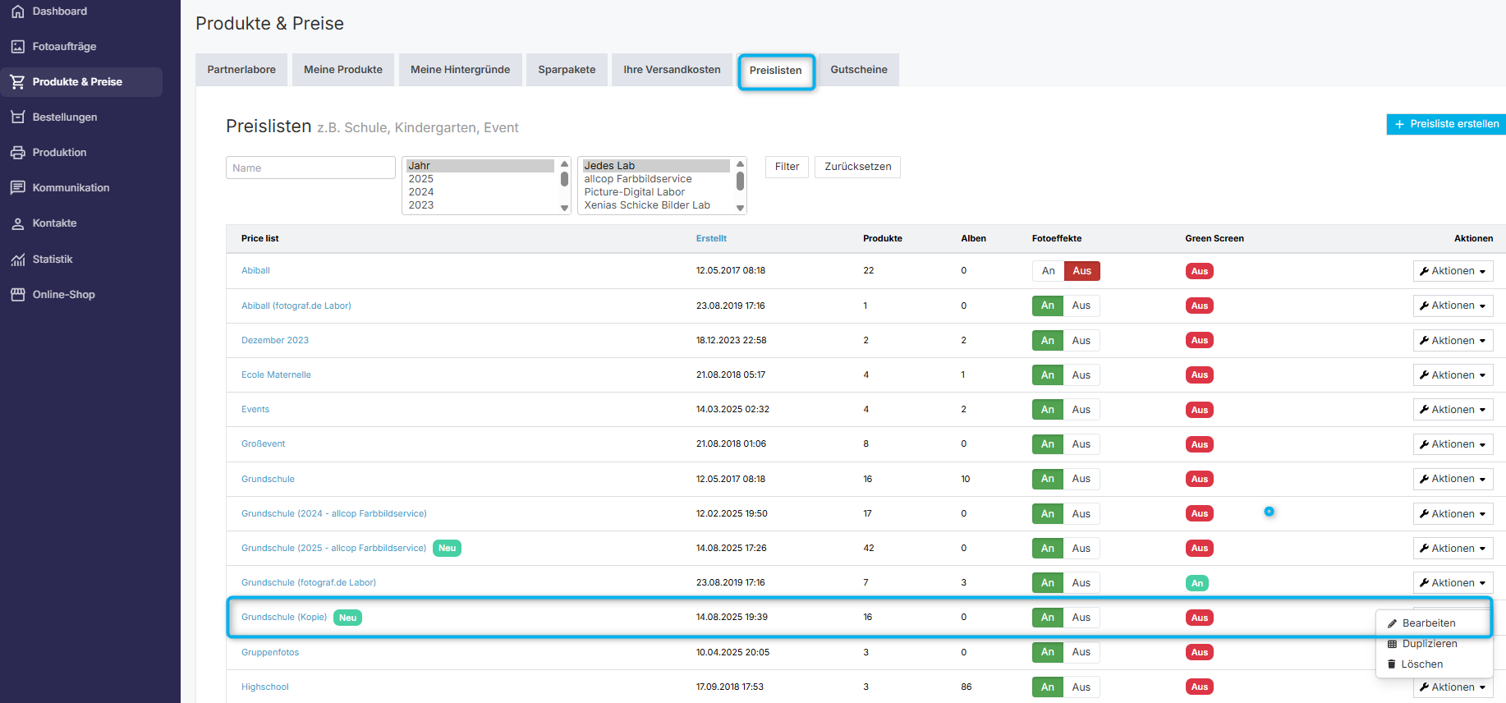Open the Grundschule (Kopie) price list
Viewport: 1506px width, 703px height.
coord(284,618)
